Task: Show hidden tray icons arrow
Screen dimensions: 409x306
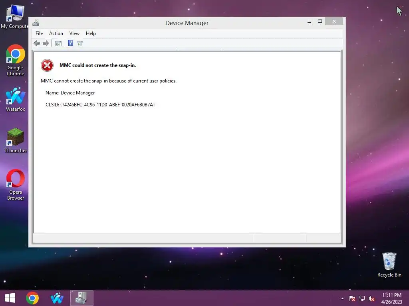Action: tap(342, 298)
